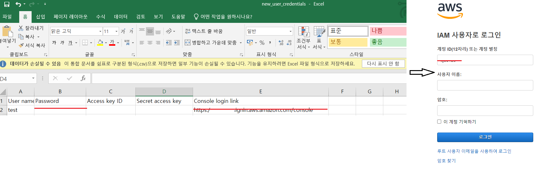Click the 루트 사용자 이메일을 사용하여 로그인 link
Screen dimensions: 554x173
coord(474,151)
